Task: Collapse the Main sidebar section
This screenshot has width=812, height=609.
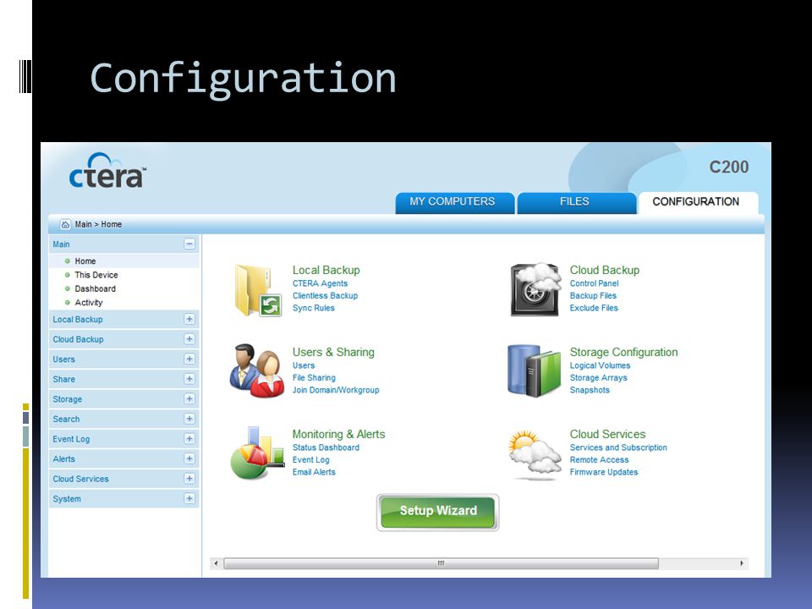Action: (x=189, y=244)
